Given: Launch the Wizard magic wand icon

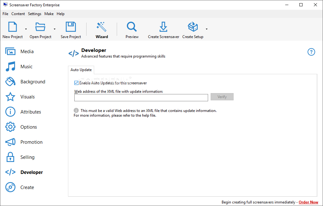Looking at the screenshot, I should [x=102, y=26].
